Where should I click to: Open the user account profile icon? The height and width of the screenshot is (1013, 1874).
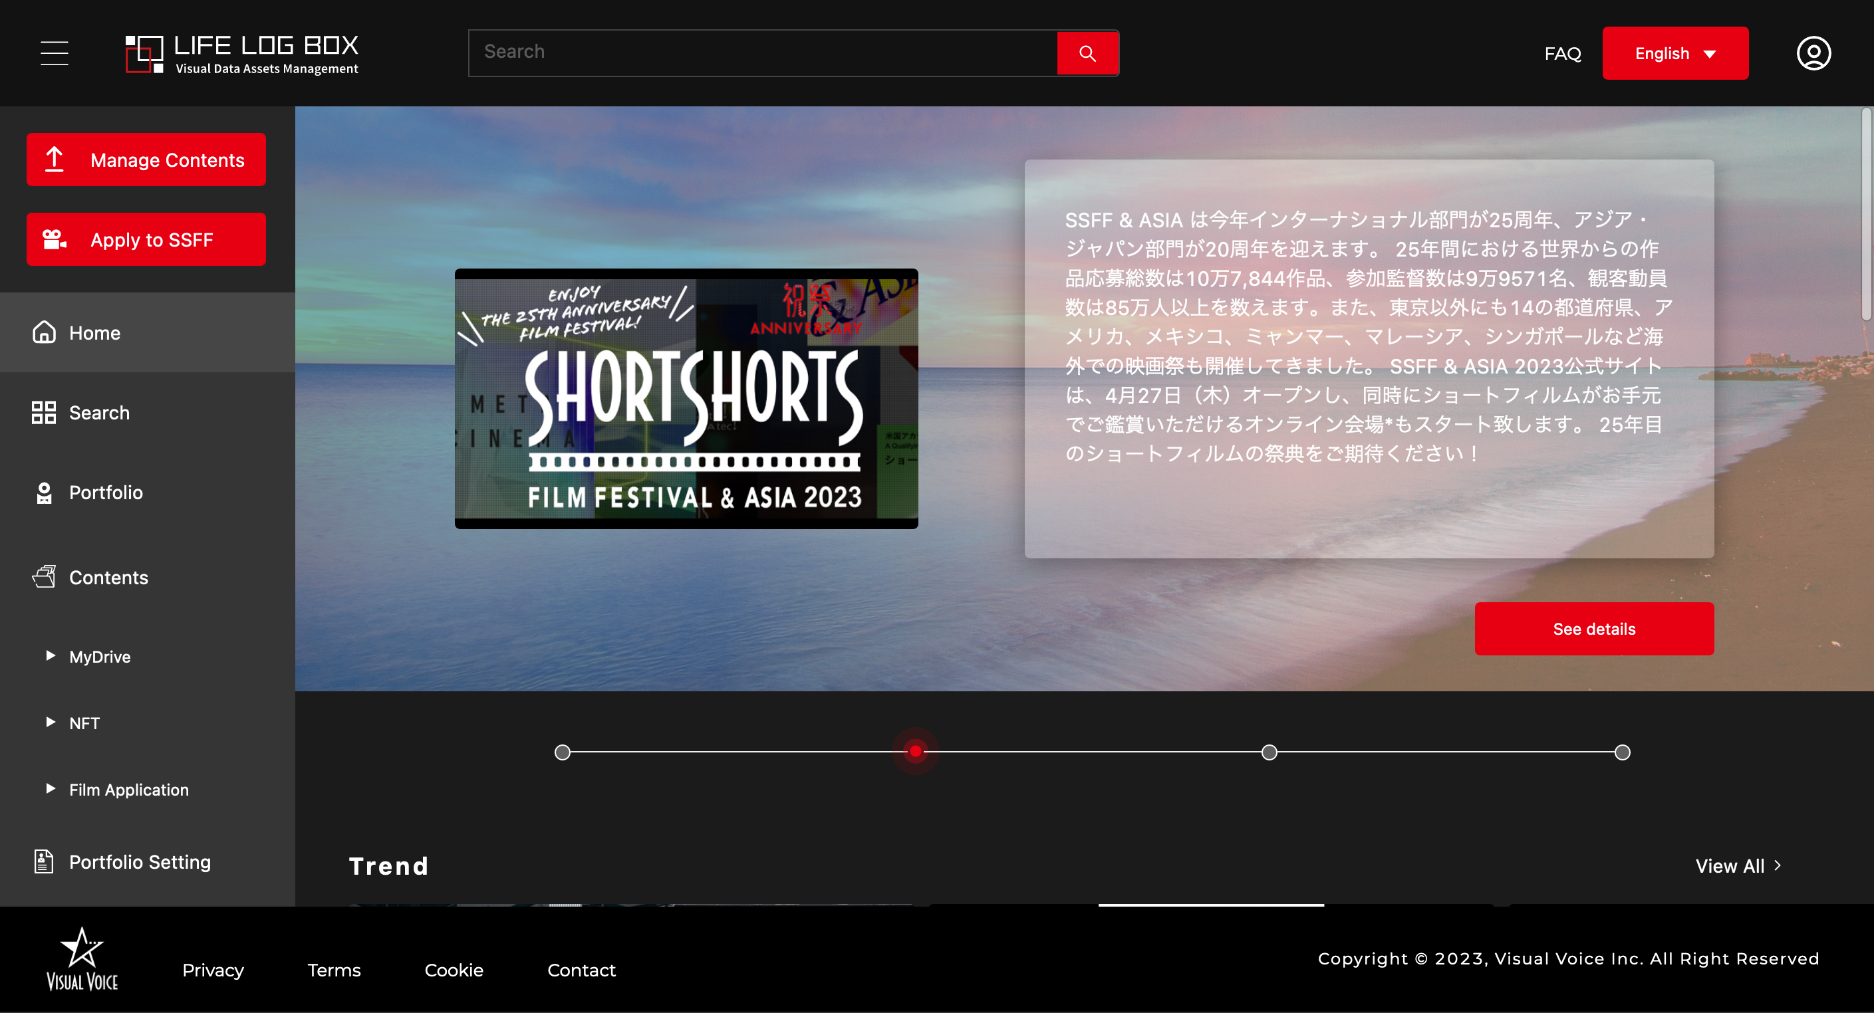(x=1813, y=53)
